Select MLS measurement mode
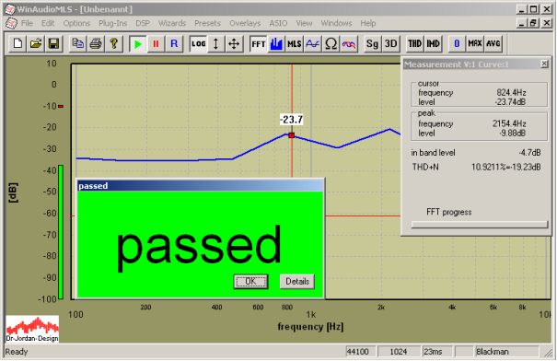This screenshot has width=557, height=361. 294,43
